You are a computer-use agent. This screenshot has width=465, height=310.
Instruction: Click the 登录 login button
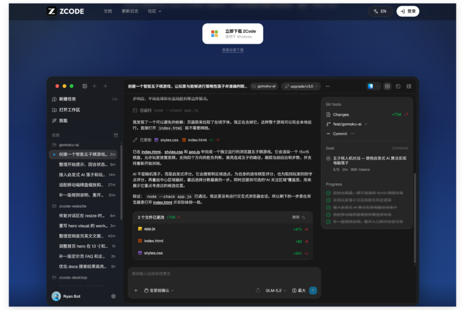408,11
